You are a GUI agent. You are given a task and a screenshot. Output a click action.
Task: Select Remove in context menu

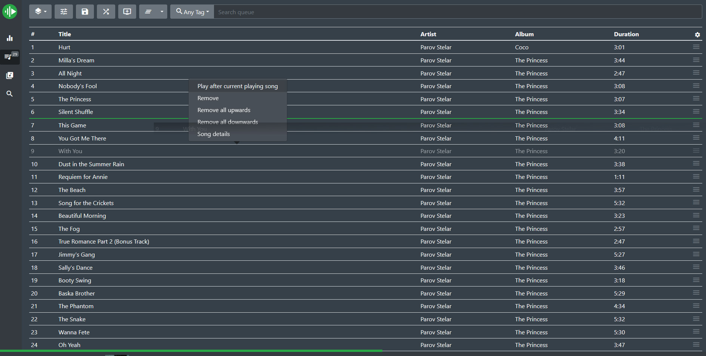coord(238,98)
